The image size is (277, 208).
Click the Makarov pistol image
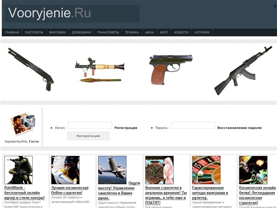pos(171,69)
